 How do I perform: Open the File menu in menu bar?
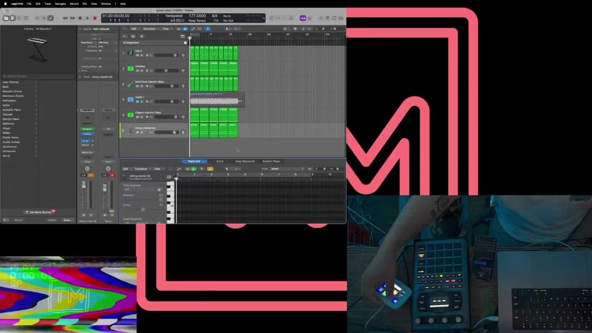click(x=29, y=4)
